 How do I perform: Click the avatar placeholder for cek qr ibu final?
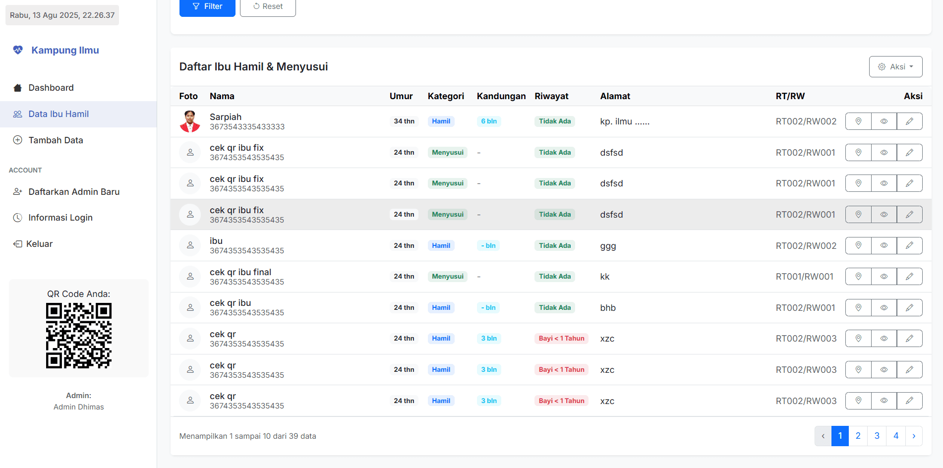190,277
